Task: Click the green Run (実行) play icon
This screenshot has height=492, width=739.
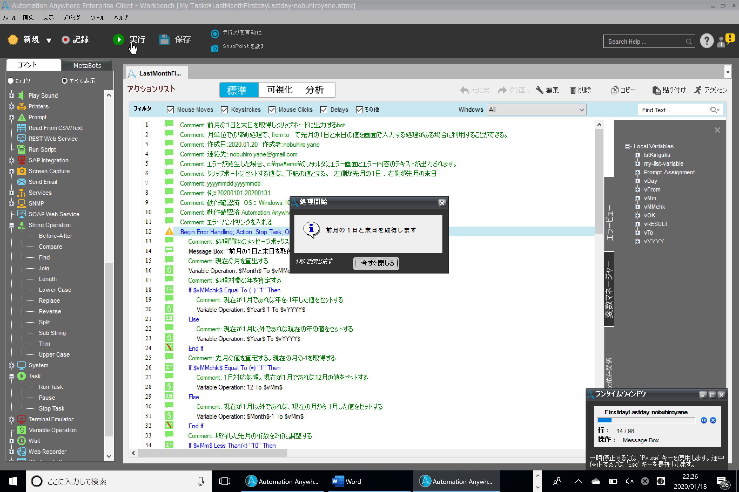Action: coord(119,40)
